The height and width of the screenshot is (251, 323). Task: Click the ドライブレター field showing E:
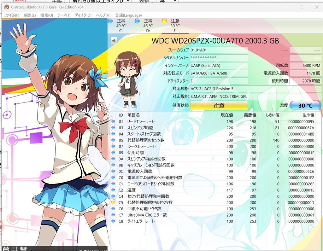tap(219, 81)
